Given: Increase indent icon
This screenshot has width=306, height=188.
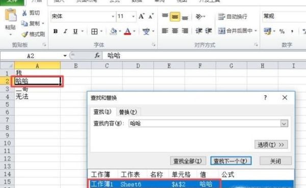Looking at the screenshot, I should coord(208,30).
